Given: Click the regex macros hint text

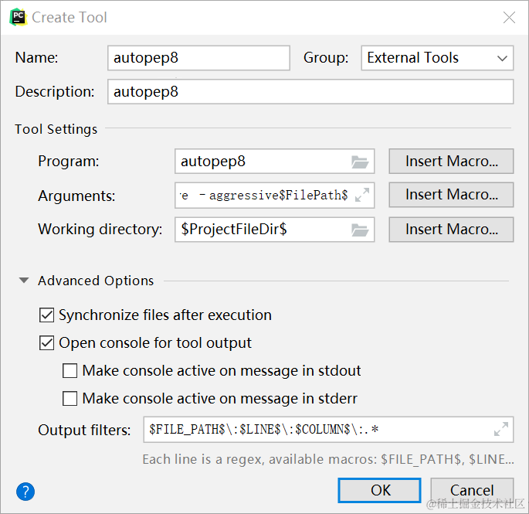Looking at the screenshot, I should click(x=328, y=460).
